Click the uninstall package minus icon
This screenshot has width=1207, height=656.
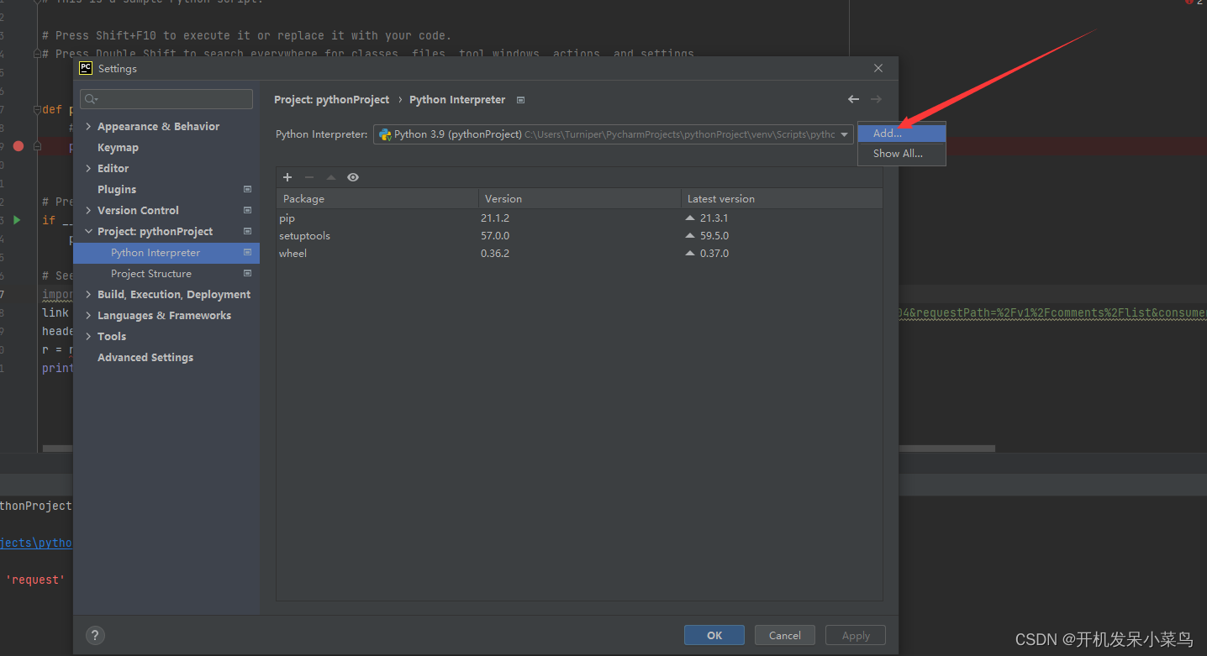(x=309, y=177)
